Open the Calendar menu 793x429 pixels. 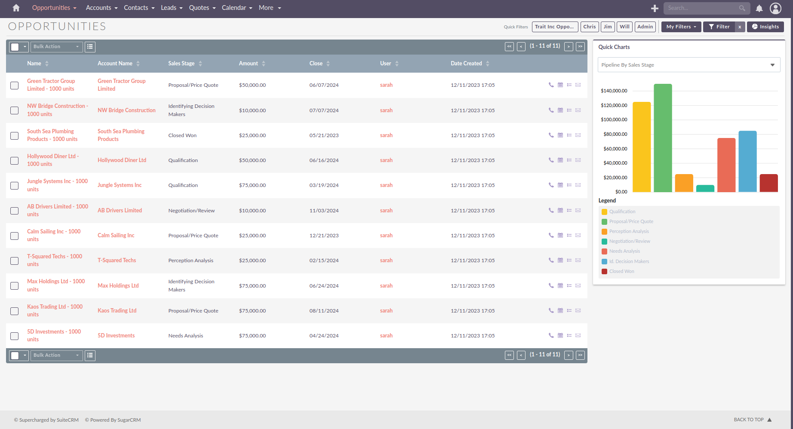[237, 8]
